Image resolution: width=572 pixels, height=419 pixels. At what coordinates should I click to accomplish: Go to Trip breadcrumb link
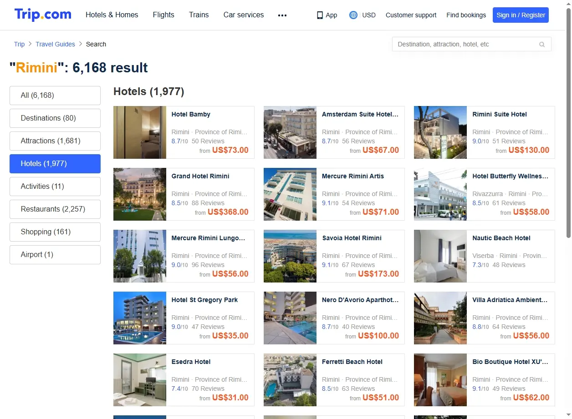pos(19,44)
